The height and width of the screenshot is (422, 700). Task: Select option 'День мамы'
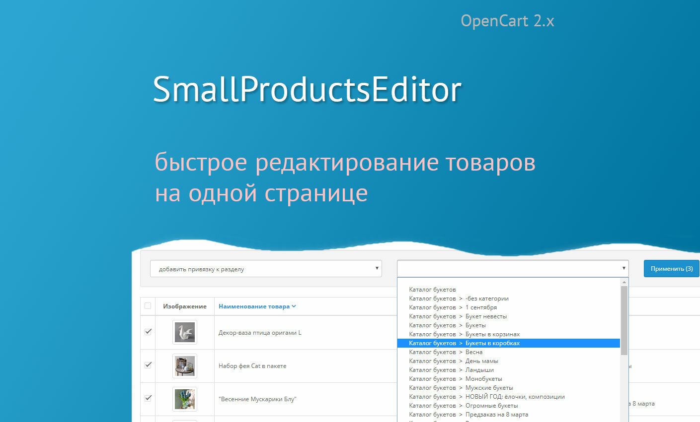pyautogui.click(x=509, y=361)
